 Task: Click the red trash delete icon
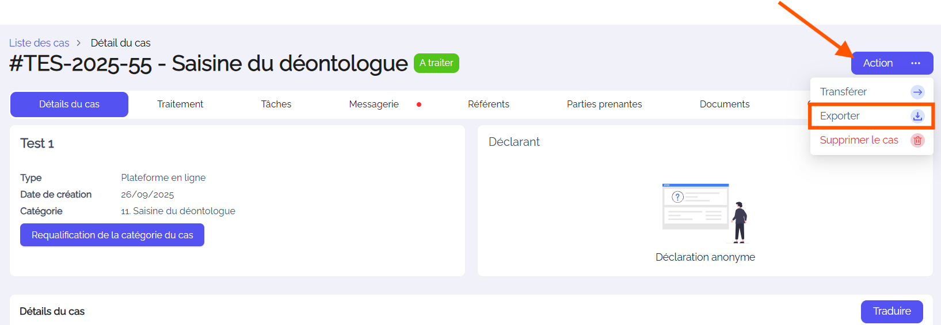917,140
